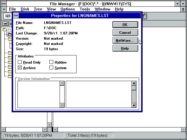Click the document window restore arrows

click(183, 9)
